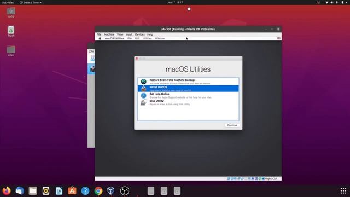The image size is (350, 197).
Task: Expand the Date & Time app menu
Action: tap(31, 2)
